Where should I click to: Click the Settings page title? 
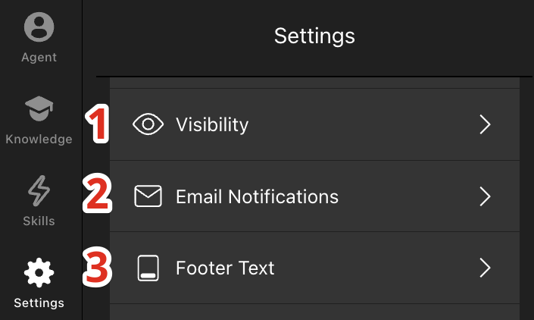[x=314, y=36]
